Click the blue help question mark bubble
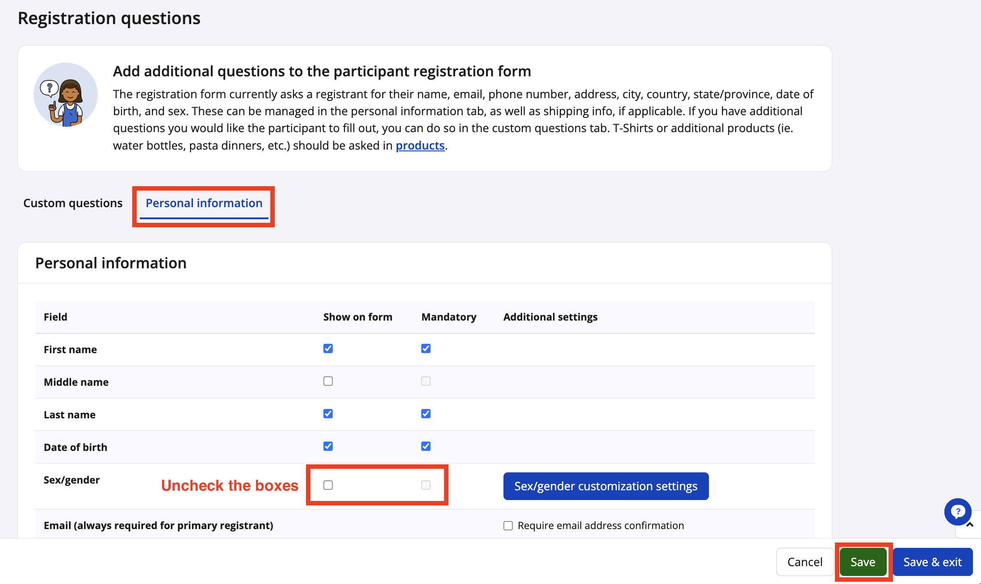Image resolution: width=981 pixels, height=584 pixels. 957,512
